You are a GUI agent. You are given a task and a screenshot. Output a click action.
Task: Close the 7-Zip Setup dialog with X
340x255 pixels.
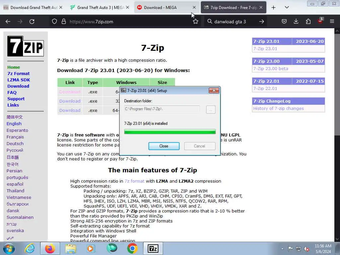tap(214, 90)
